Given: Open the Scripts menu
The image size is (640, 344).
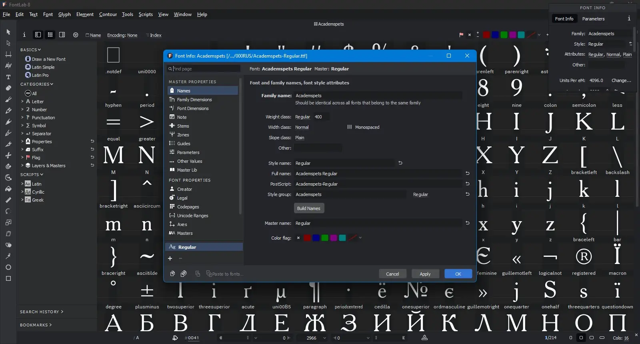Looking at the screenshot, I should (146, 14).
